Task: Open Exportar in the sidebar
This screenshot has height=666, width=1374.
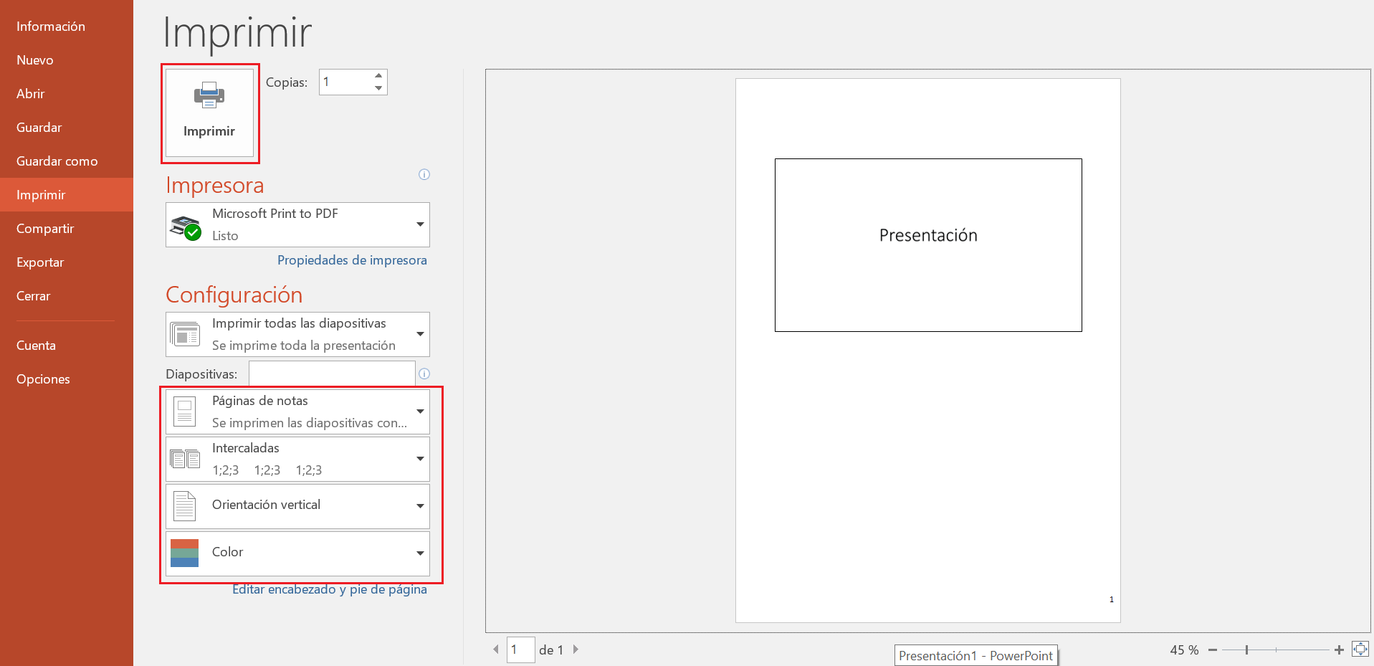Action: [67, 262]
